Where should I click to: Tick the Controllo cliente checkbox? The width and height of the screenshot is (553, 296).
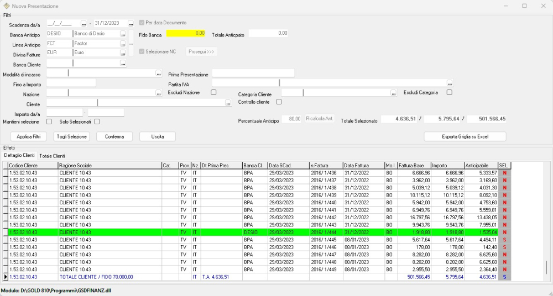click(279, 102)
